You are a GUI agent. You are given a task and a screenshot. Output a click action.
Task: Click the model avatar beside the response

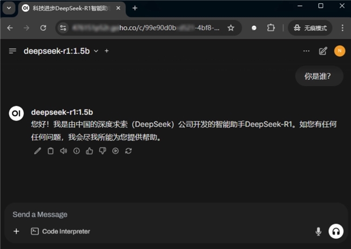16,113
